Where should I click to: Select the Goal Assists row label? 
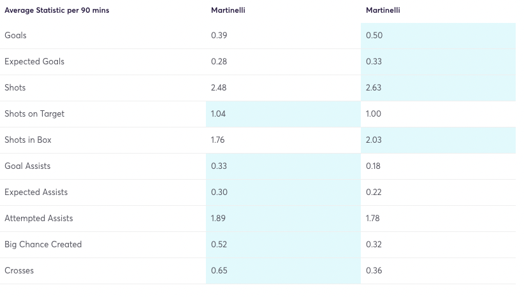[27, 166]
